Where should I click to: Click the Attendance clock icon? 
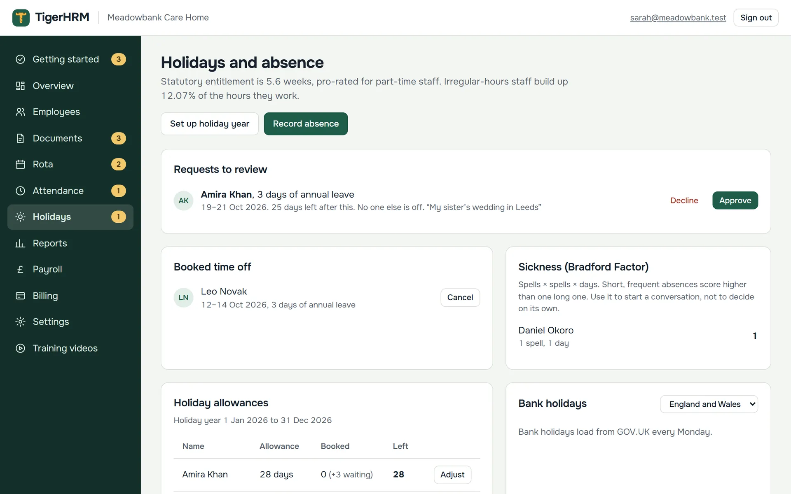point(20,191)
